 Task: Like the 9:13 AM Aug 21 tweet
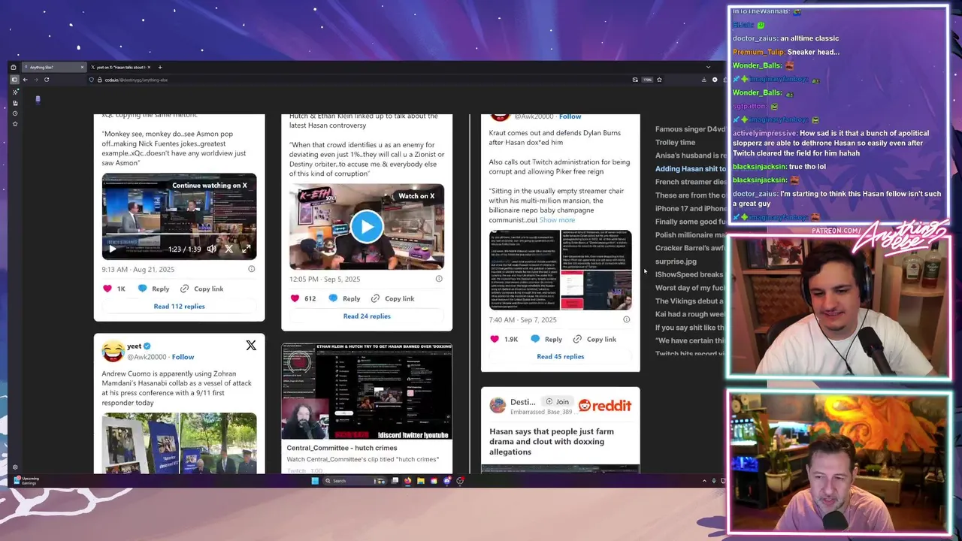(x=107, y=289)
